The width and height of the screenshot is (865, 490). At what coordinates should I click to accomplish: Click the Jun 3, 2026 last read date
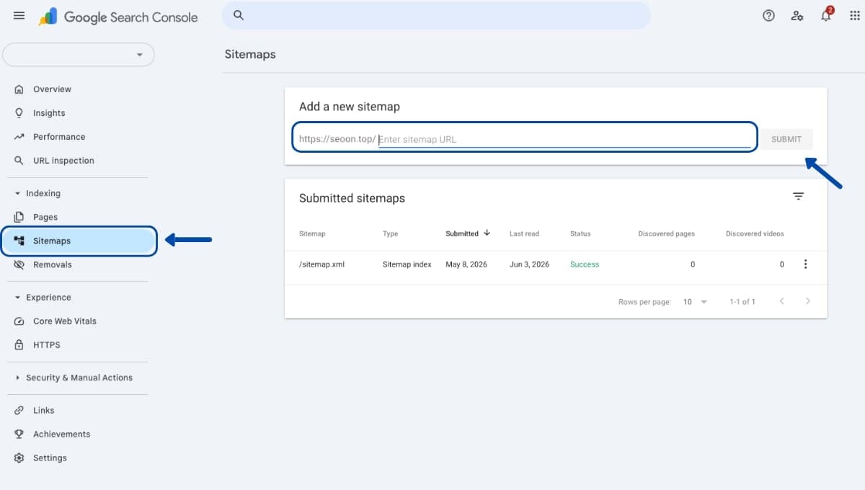(x=529, y=264)
